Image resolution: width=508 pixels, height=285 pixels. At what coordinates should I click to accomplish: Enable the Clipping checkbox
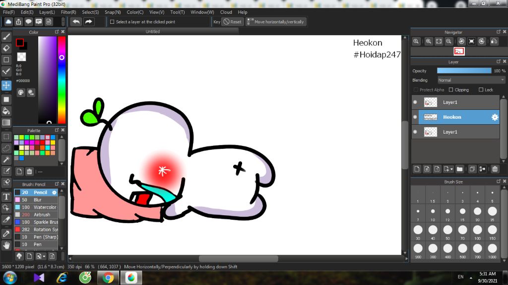tap(451, 90)
